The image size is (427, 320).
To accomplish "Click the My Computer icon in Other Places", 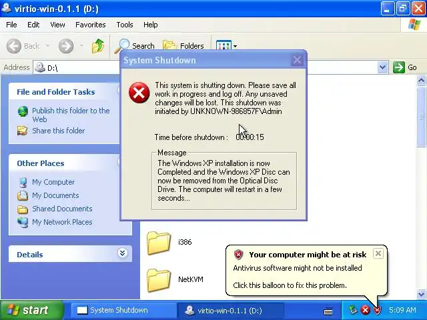I will 23,182.
